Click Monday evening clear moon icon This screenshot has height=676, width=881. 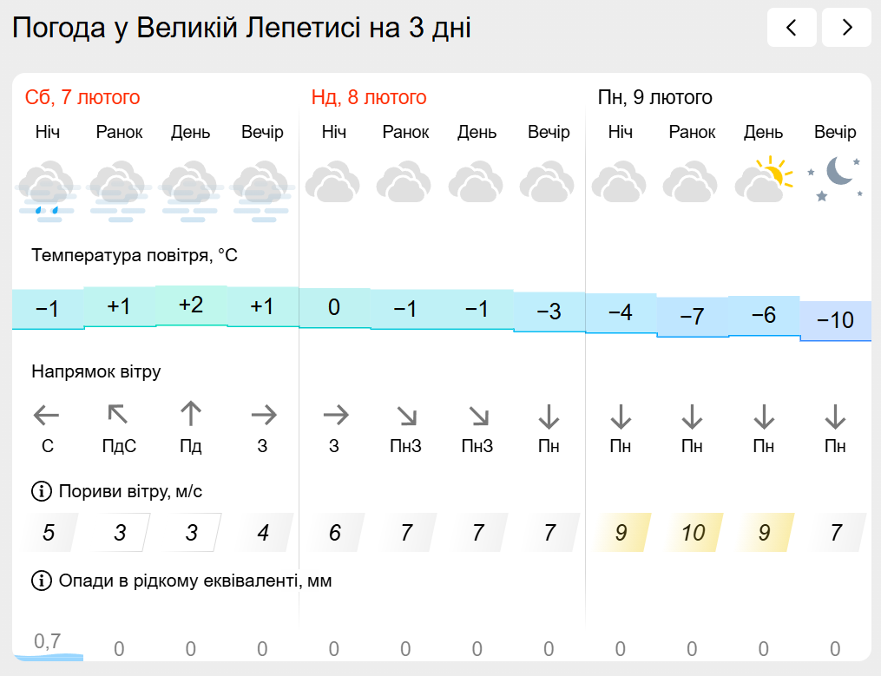click(x=835, y=179)
